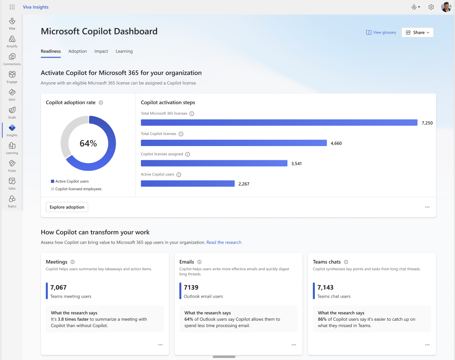Screen dimensions: 455x360
Task: Click the Microsoft Copilot Dashboard heading
Action: tap(99, 31)
